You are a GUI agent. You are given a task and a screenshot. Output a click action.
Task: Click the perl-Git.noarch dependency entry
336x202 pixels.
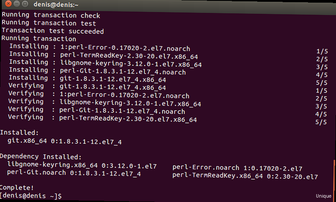pos(74,173)
